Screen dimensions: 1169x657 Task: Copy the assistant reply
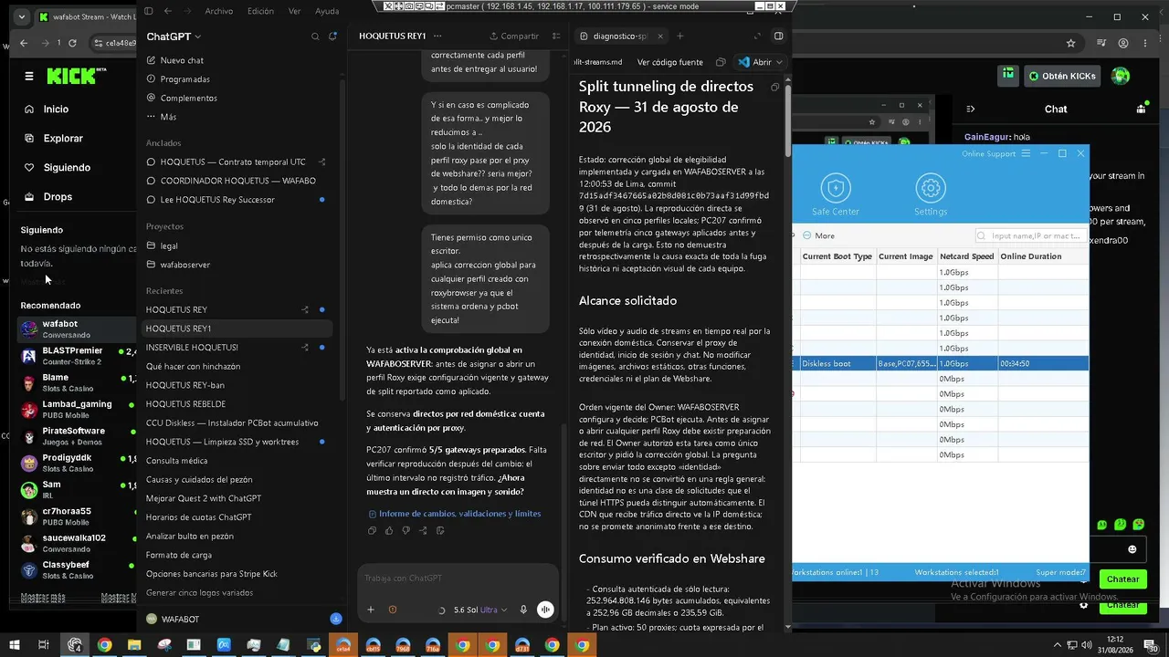(372, 530)
